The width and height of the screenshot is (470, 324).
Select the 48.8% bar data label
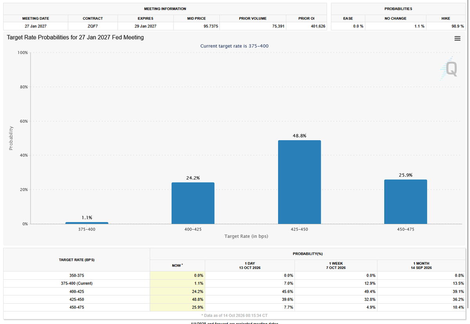pos(299,136)
